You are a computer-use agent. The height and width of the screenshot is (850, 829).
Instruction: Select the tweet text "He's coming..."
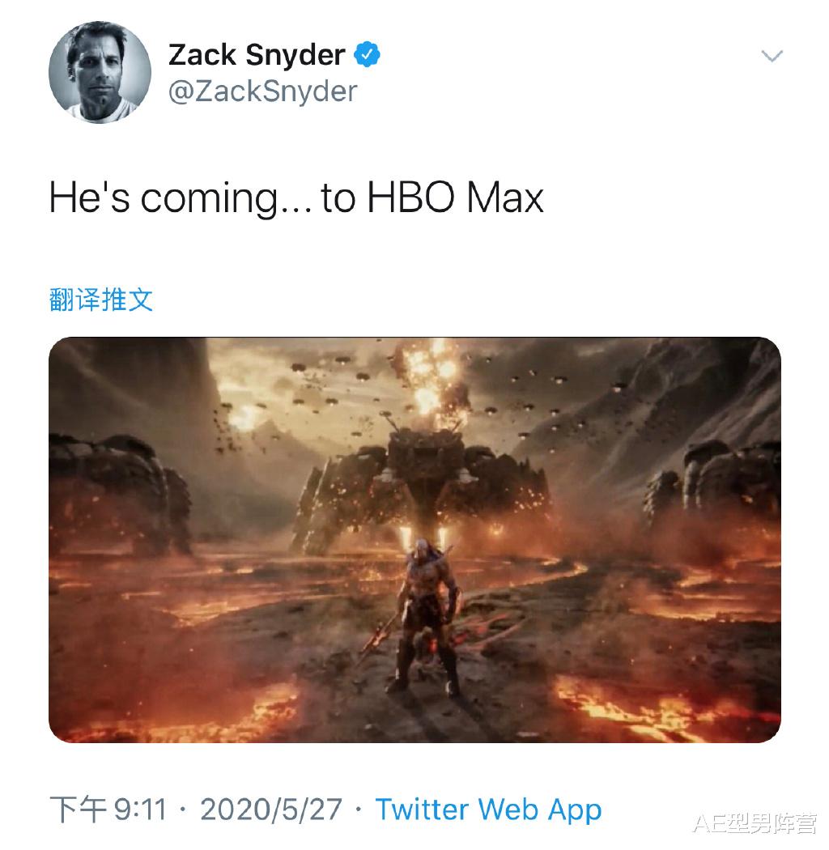coord(181,198)
